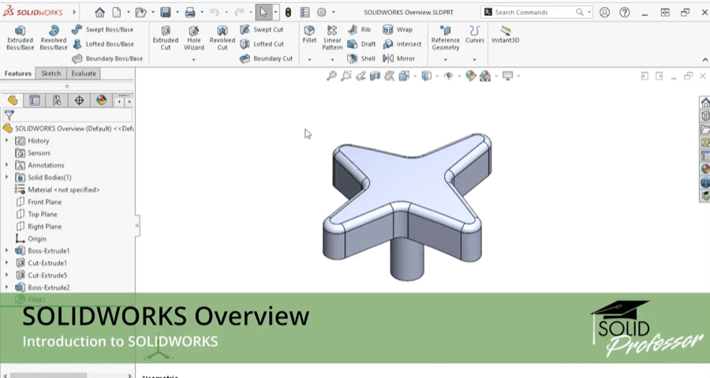Expand the Cut-Extrude5 feature

coord(6,275)
